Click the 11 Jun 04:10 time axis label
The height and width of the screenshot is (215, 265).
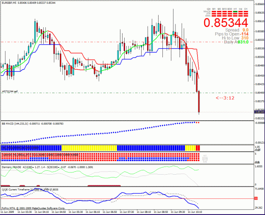[42, 212]
